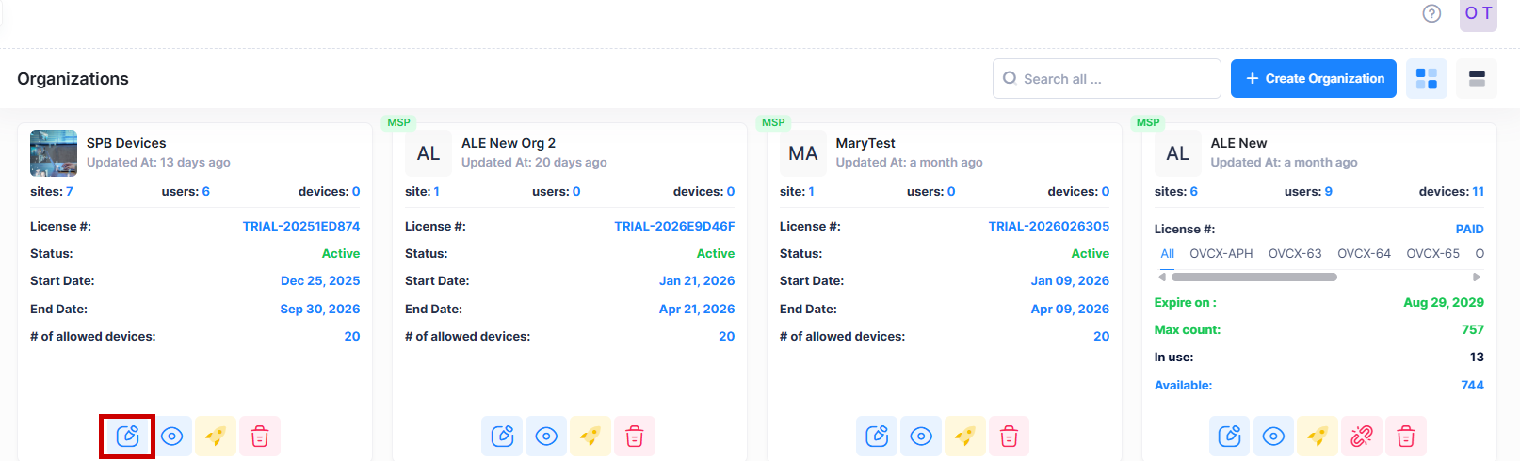View the ALE New Org 2 organization
Viewport: 1520px width, 461px height.
546,437
